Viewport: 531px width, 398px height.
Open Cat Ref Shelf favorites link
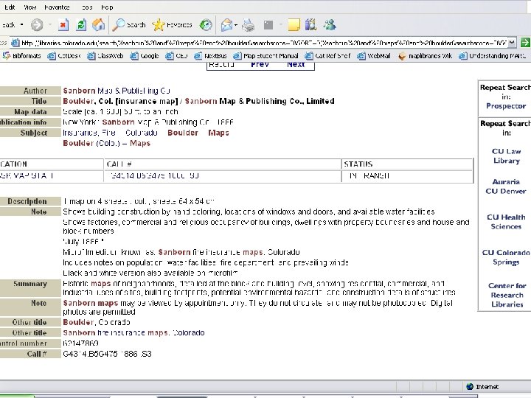pyautogui.click(x=327, y=56)
